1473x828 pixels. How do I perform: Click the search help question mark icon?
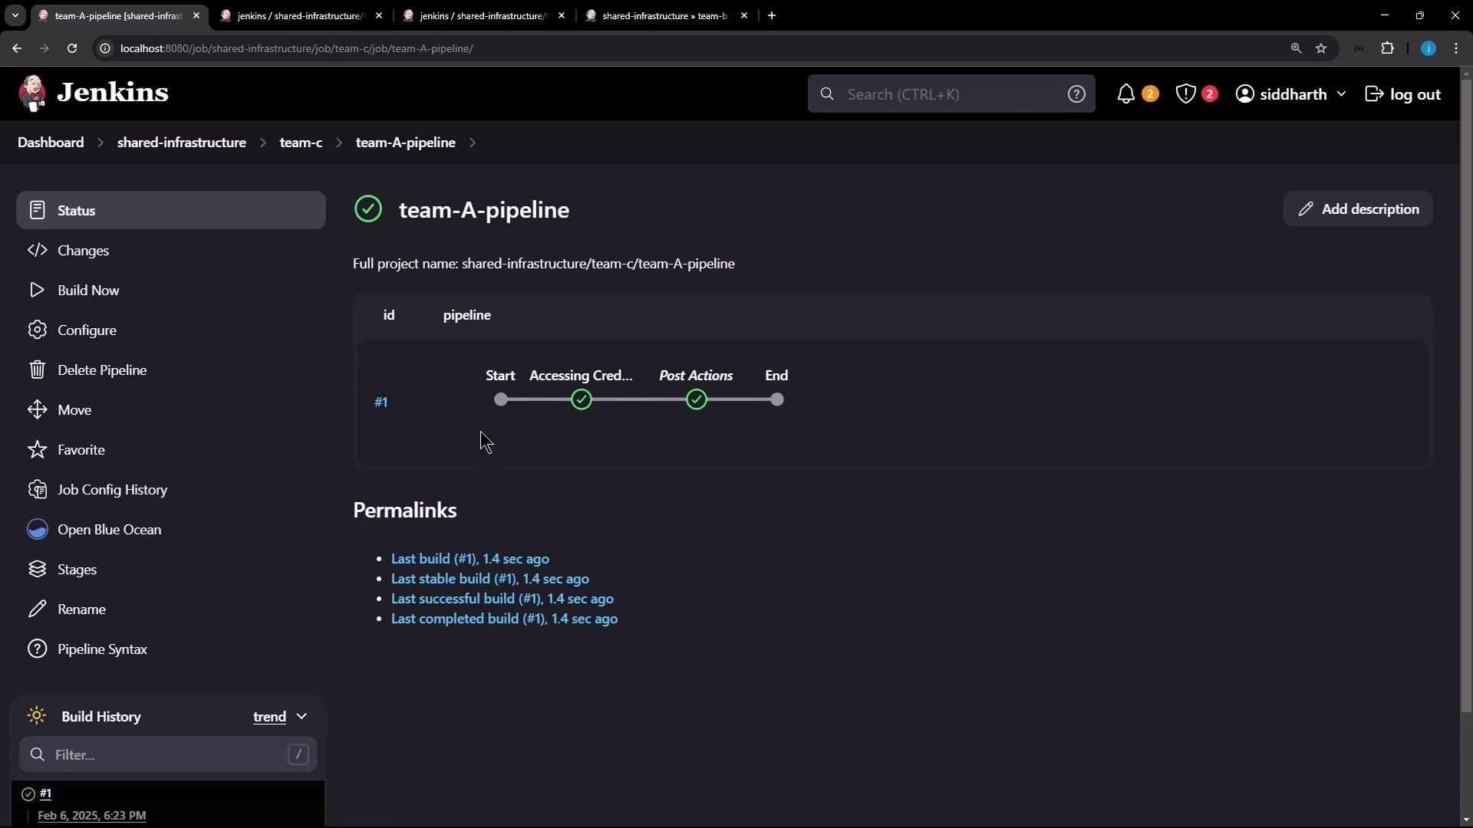click(x=1076, y=94)
